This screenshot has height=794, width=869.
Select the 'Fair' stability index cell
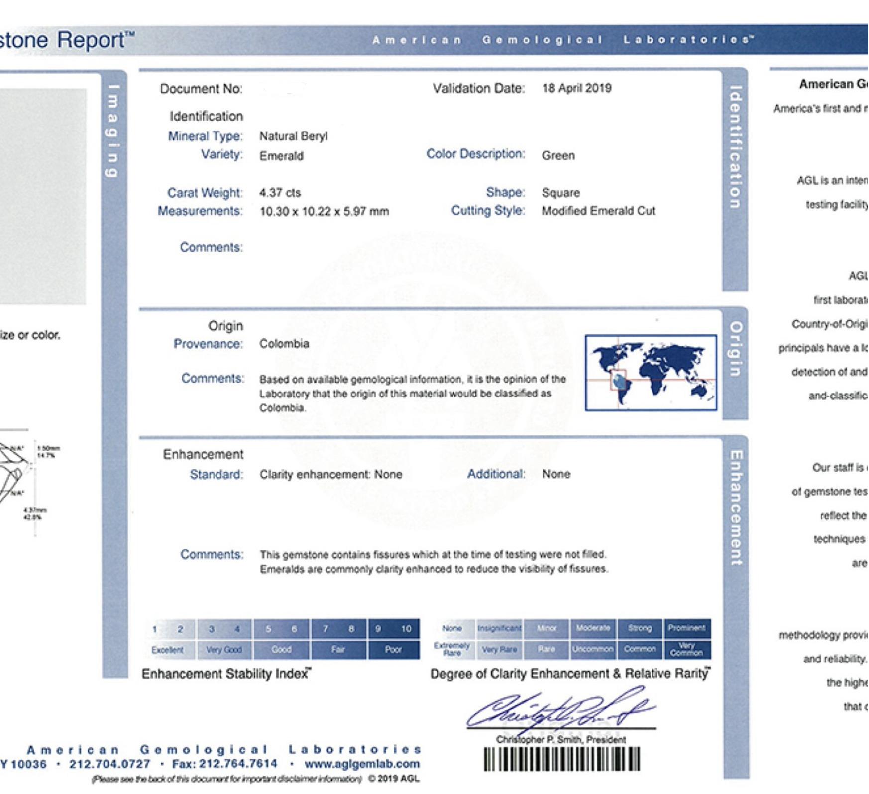338,650
